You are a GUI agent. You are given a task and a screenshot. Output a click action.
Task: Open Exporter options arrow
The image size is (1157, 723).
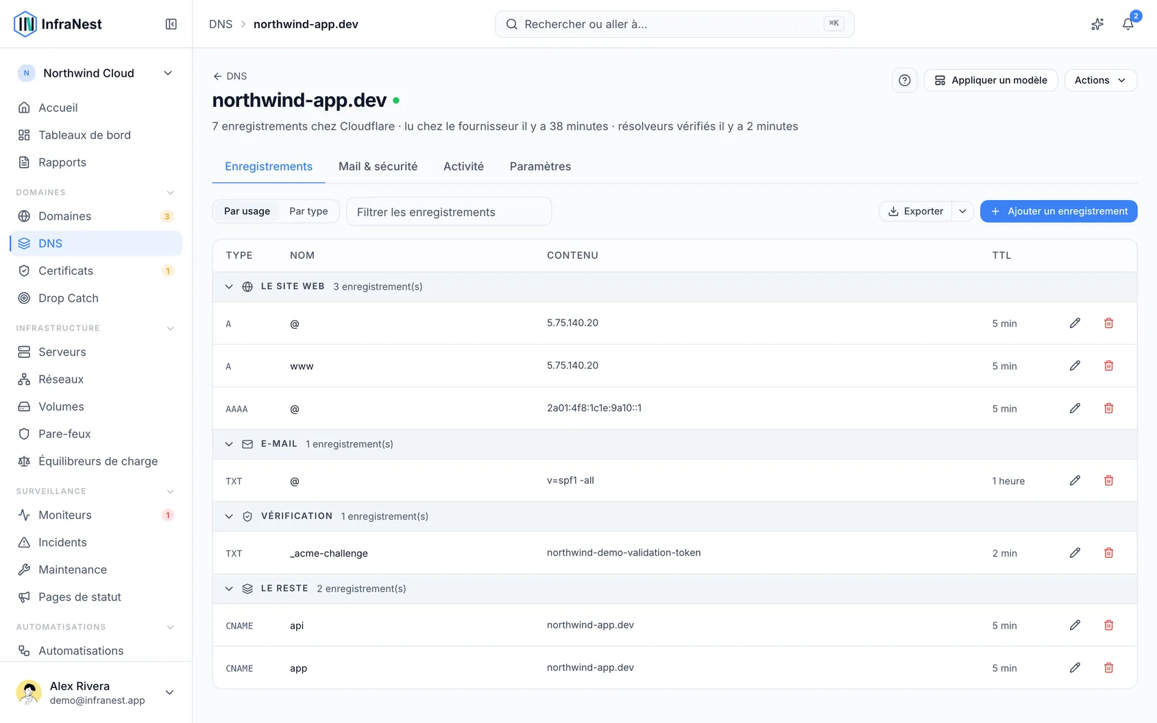click(x=962, y=211)
